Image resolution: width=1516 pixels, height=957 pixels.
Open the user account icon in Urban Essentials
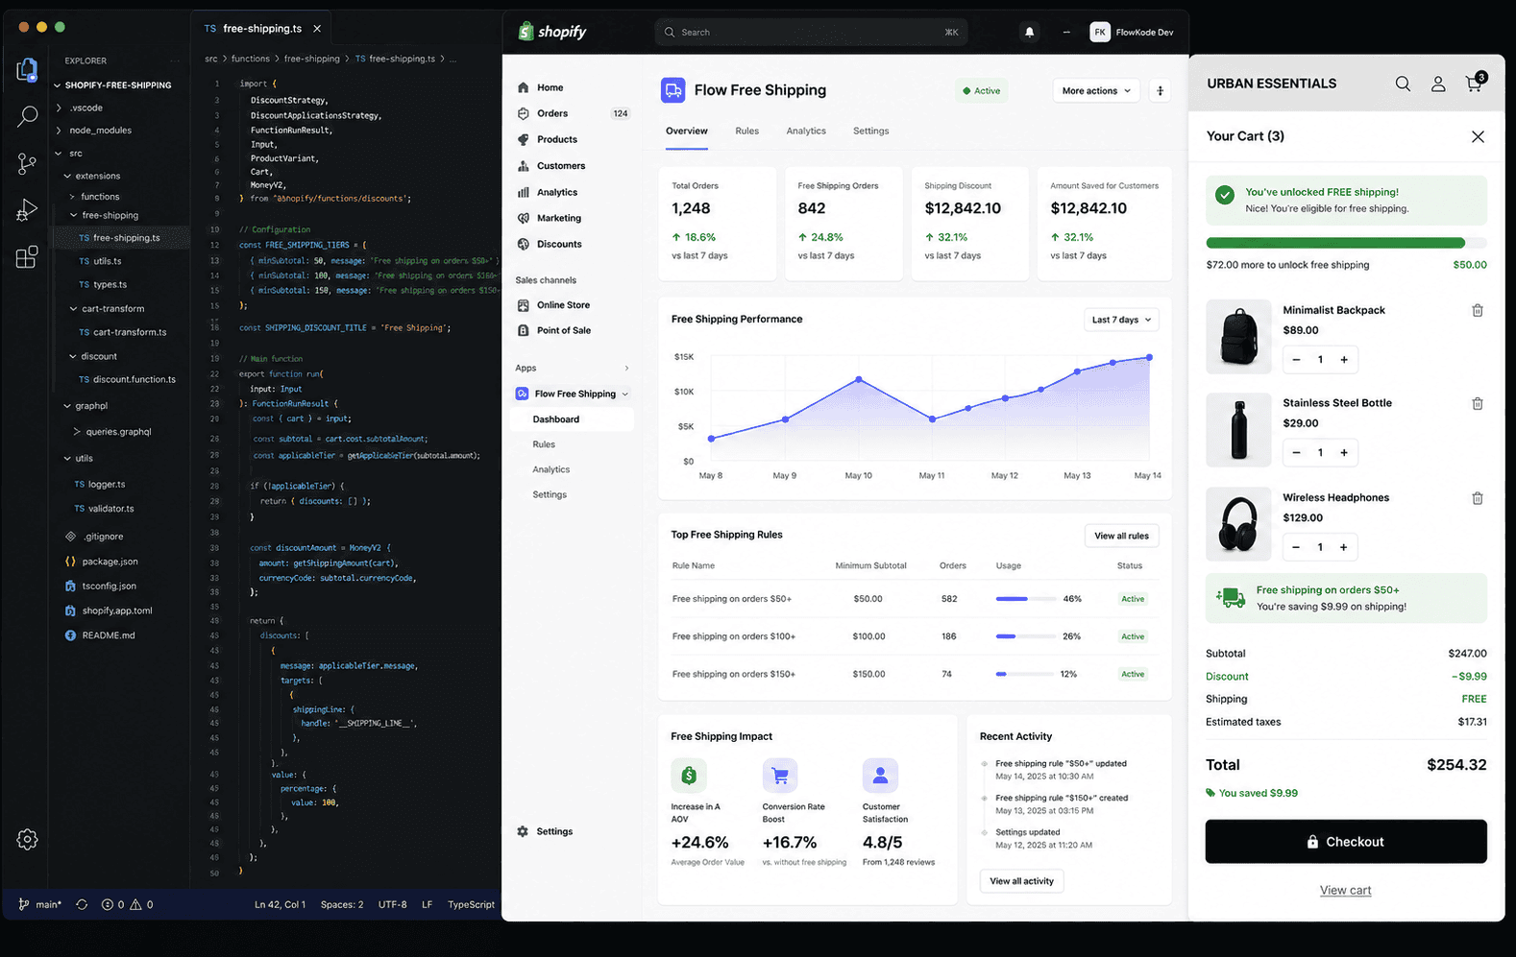coord(1438,84)
